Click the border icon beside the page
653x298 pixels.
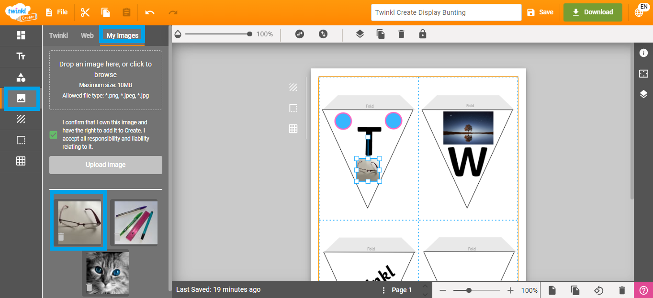(293, 108)
